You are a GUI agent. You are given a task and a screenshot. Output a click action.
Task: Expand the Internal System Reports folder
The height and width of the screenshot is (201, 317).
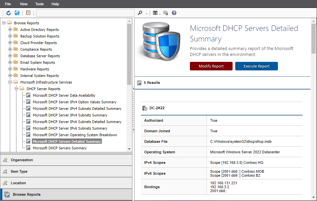(x=10, y=76)
